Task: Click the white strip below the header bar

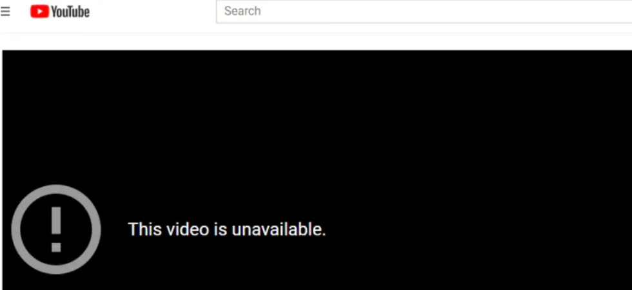Action: coord(316,41)
